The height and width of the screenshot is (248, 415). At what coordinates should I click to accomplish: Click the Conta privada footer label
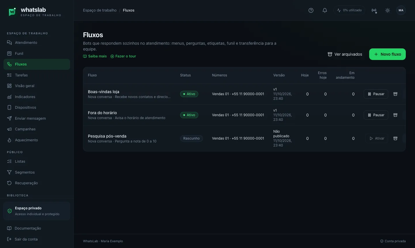(393, 241)
